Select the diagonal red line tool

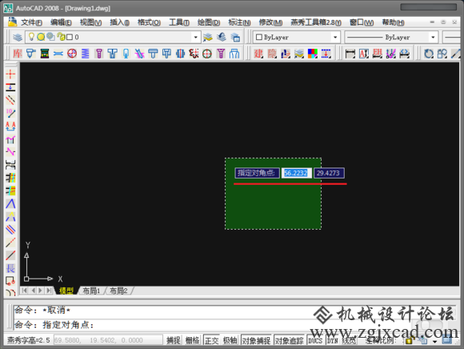click(x=10, y=255)
